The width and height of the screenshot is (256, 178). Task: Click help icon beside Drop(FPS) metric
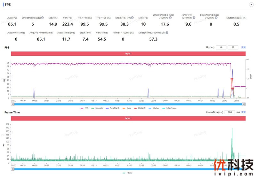[132, 18]
